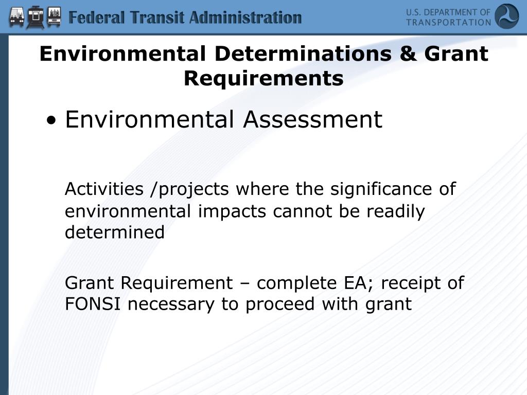Click the commuter train icon in the header
Viewport: 527px width, 395px height.
(x=54, y=17)
